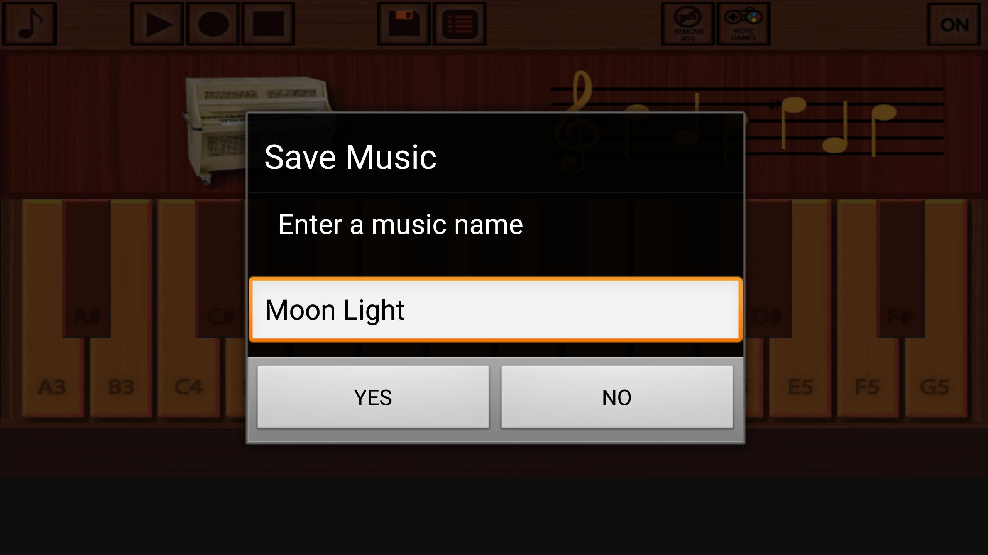Start playback with the play button
988x555 pixels.
point(157,24)
